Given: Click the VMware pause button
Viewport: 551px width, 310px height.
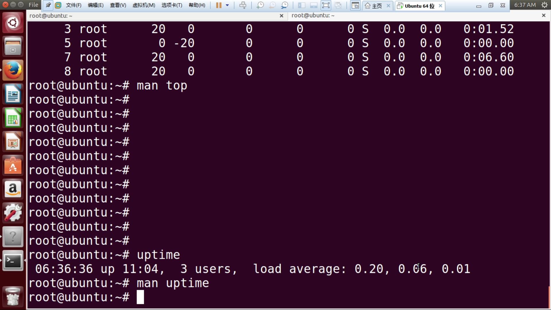Looking at the screenshot, I should pos(219,5).
